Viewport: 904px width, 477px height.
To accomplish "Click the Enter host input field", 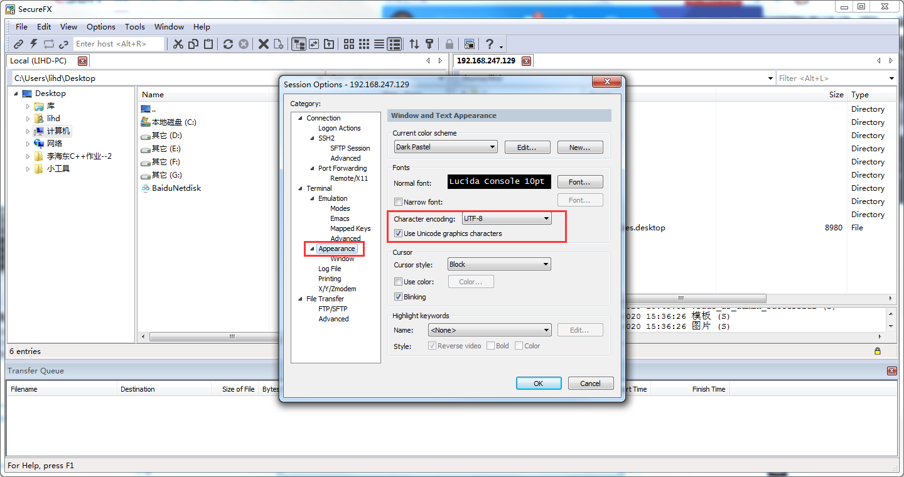I will [x=119, y=44].
